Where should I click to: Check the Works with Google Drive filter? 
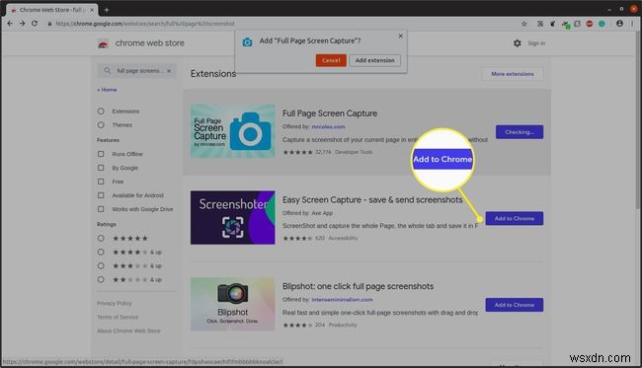tap(101, 209)
